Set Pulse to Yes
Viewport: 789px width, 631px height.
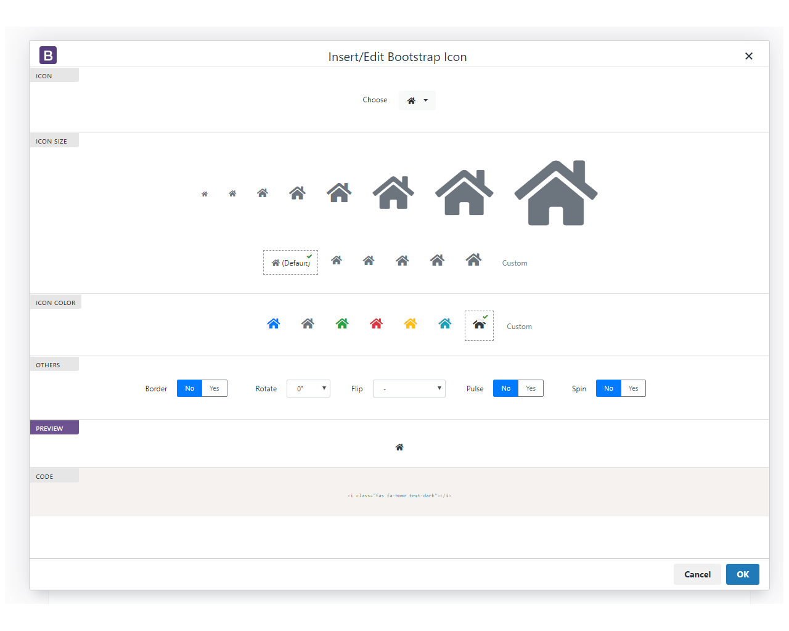531,388
